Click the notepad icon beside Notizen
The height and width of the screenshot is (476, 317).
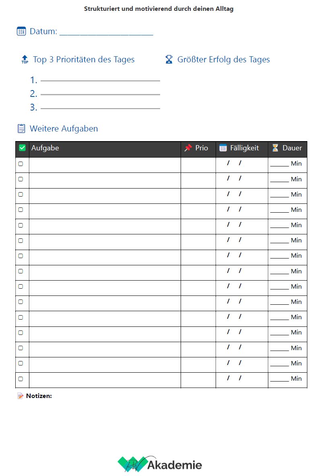[x=21, y=396]
